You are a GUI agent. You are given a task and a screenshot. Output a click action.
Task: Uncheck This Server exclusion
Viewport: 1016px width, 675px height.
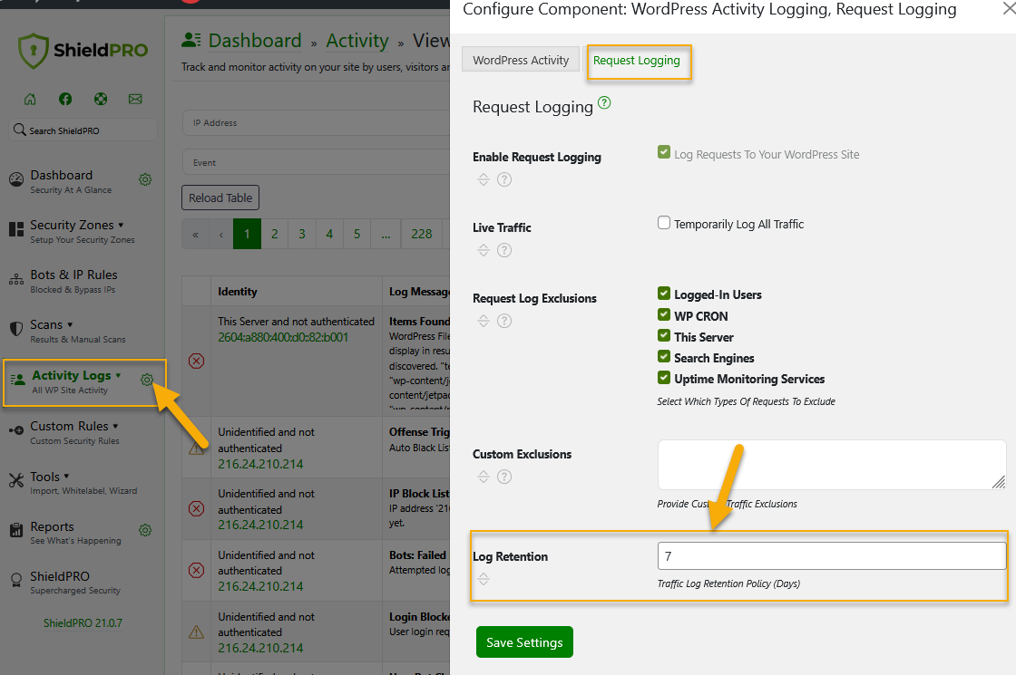(663, 335)
